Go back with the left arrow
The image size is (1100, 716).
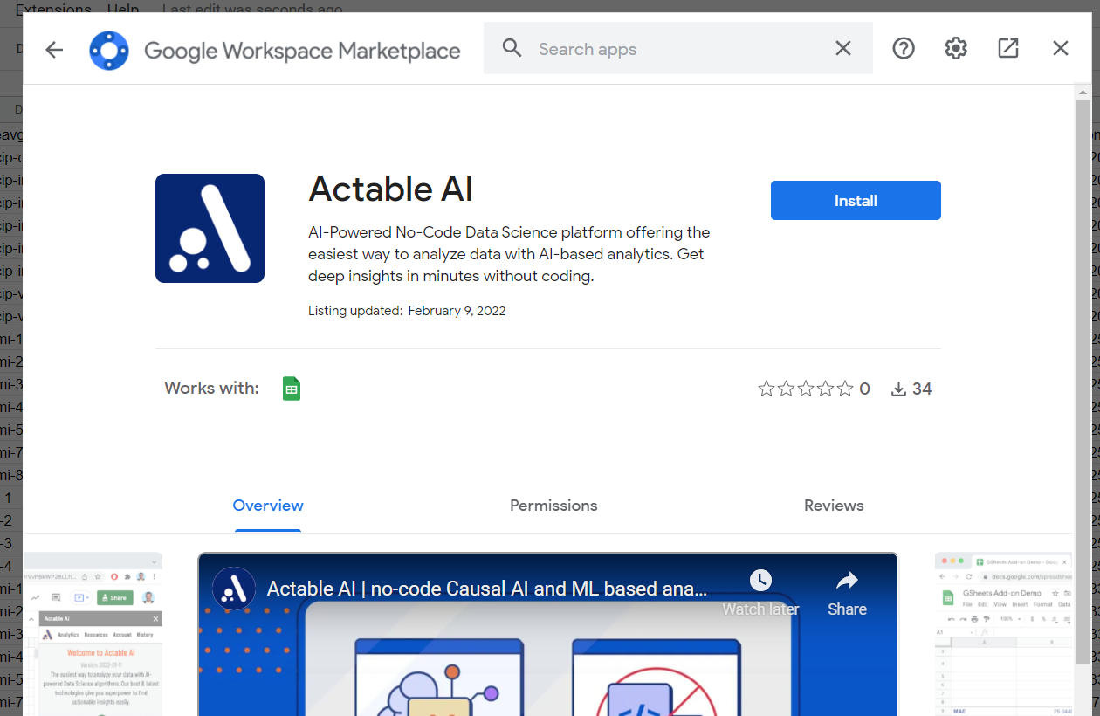[x=54, y=50]
